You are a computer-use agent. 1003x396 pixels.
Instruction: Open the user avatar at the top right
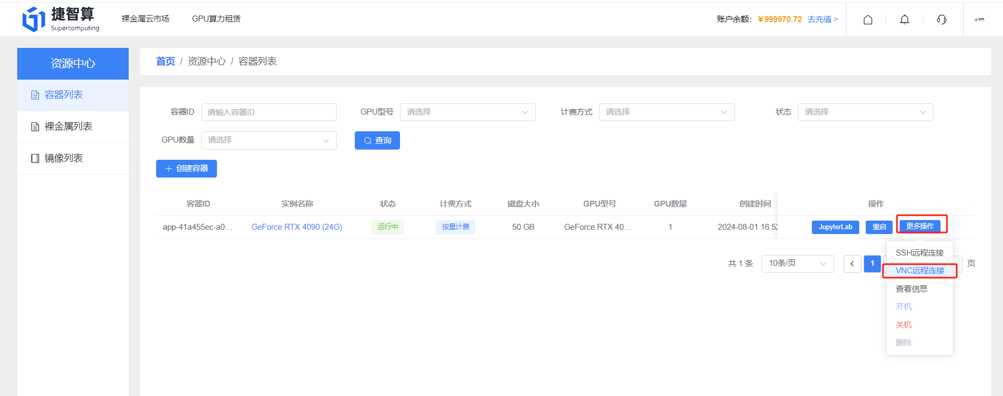coord(980,19)
